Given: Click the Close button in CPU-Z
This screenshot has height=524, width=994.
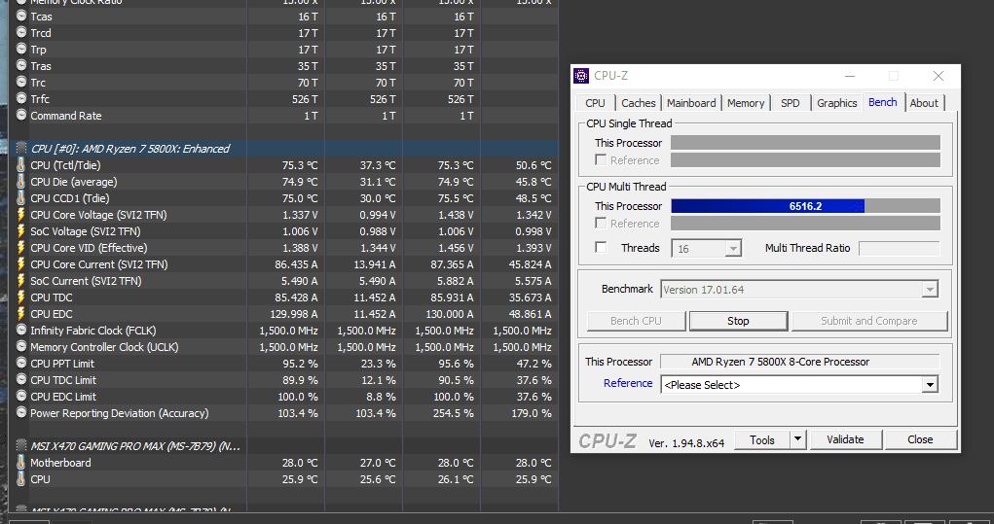Looking at the screenshot, I should (920, 439).
